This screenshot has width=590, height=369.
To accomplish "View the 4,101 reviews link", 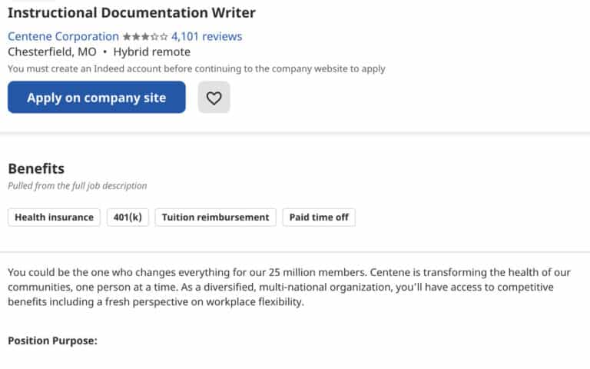I will (x=207, y=37).
